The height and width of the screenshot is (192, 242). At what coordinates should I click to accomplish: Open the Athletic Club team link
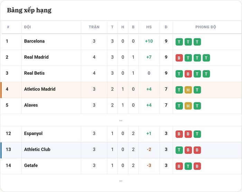coord(37,149)
